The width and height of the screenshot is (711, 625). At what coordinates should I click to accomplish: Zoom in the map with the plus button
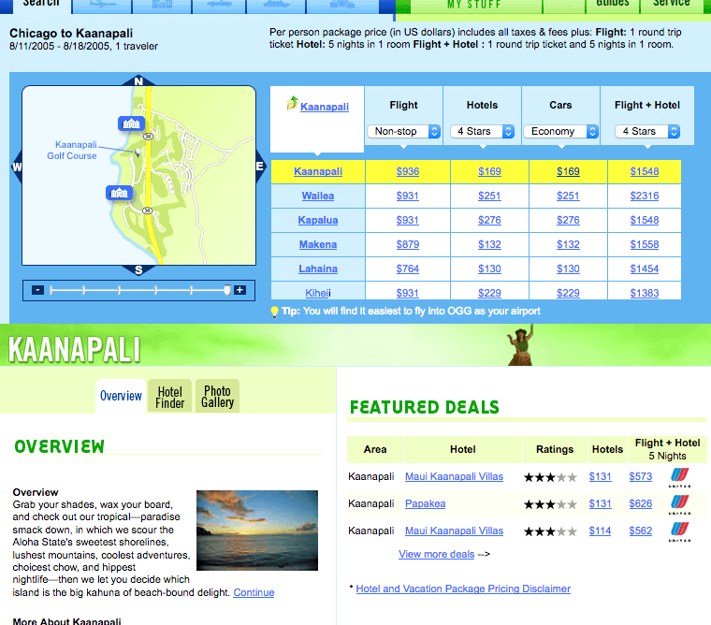pos(239,290)
